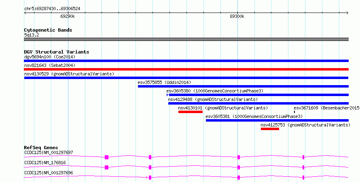Image resolution: width=360 pixels, height=182 pixels.
Task: Select the blue esv3575855 variant bar
Action: coord(243,86)
